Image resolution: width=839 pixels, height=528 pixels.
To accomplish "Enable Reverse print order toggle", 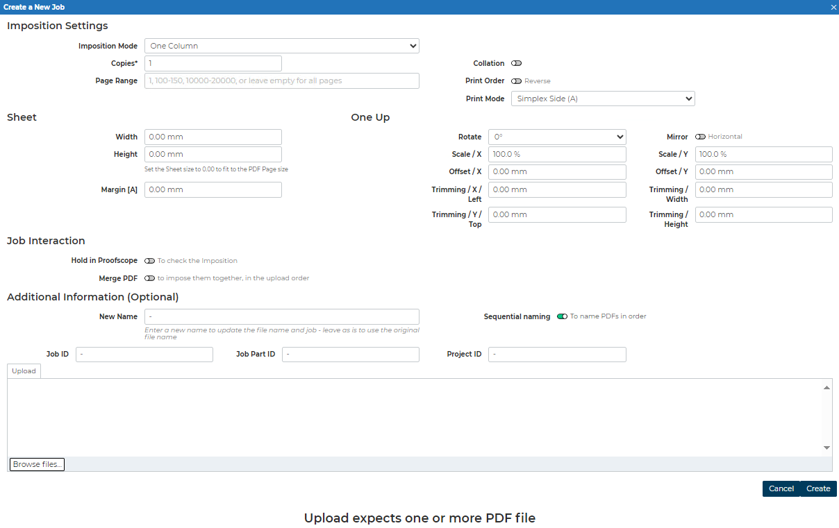I will click(516, 81).
